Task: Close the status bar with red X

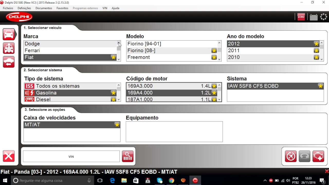Action: (327, 171)
